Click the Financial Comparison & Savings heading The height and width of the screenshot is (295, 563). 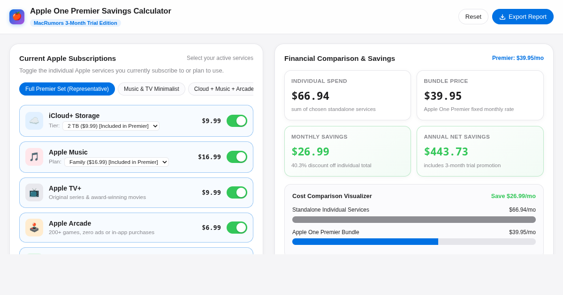tap(340, 59)
